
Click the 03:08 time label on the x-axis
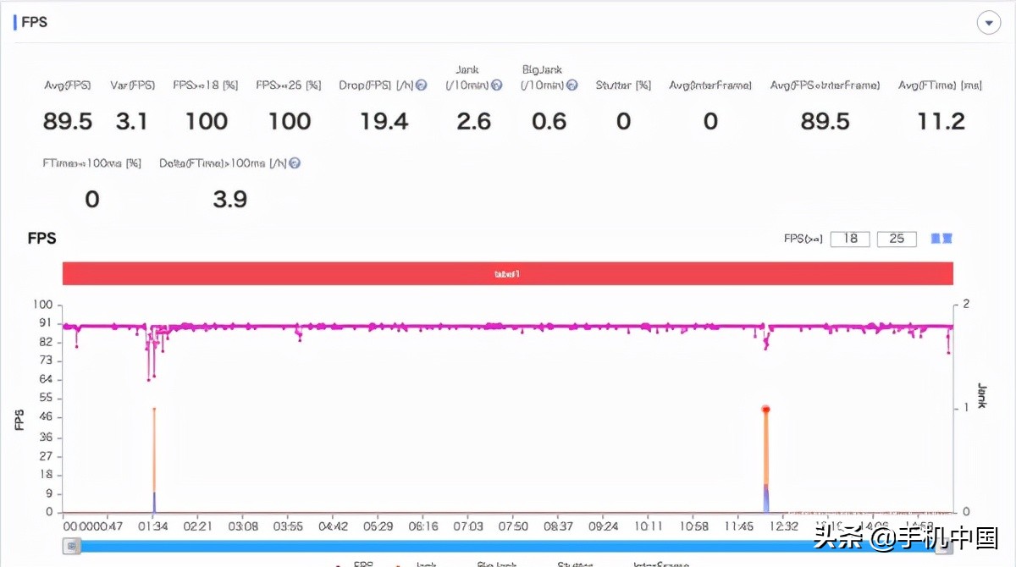point(243,526)
